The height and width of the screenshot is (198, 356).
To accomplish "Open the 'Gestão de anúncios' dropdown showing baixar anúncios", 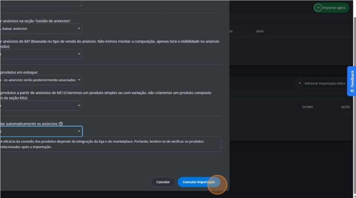I will click(41, 28).
